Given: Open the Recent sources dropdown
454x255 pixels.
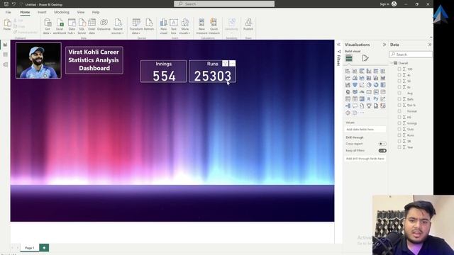Looking at the screenshot, I should (x=118, y=27).
